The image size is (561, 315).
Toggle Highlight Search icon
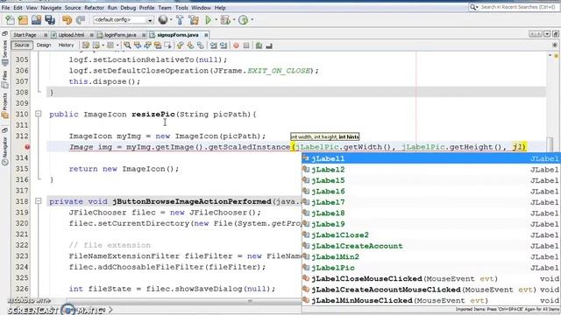pos(158,45)
